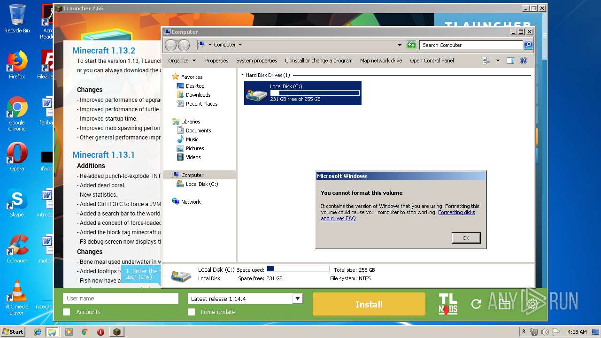
Task: Open the address bar history dropdown arrow
Action: [400, 45]
